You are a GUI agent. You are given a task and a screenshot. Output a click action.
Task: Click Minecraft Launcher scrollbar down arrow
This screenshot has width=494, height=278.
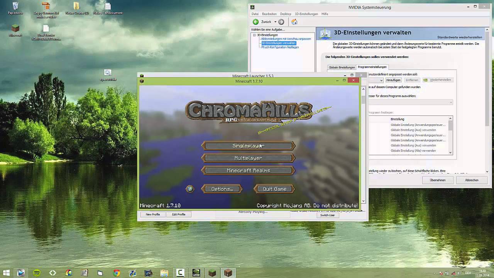tap(363, 201)
